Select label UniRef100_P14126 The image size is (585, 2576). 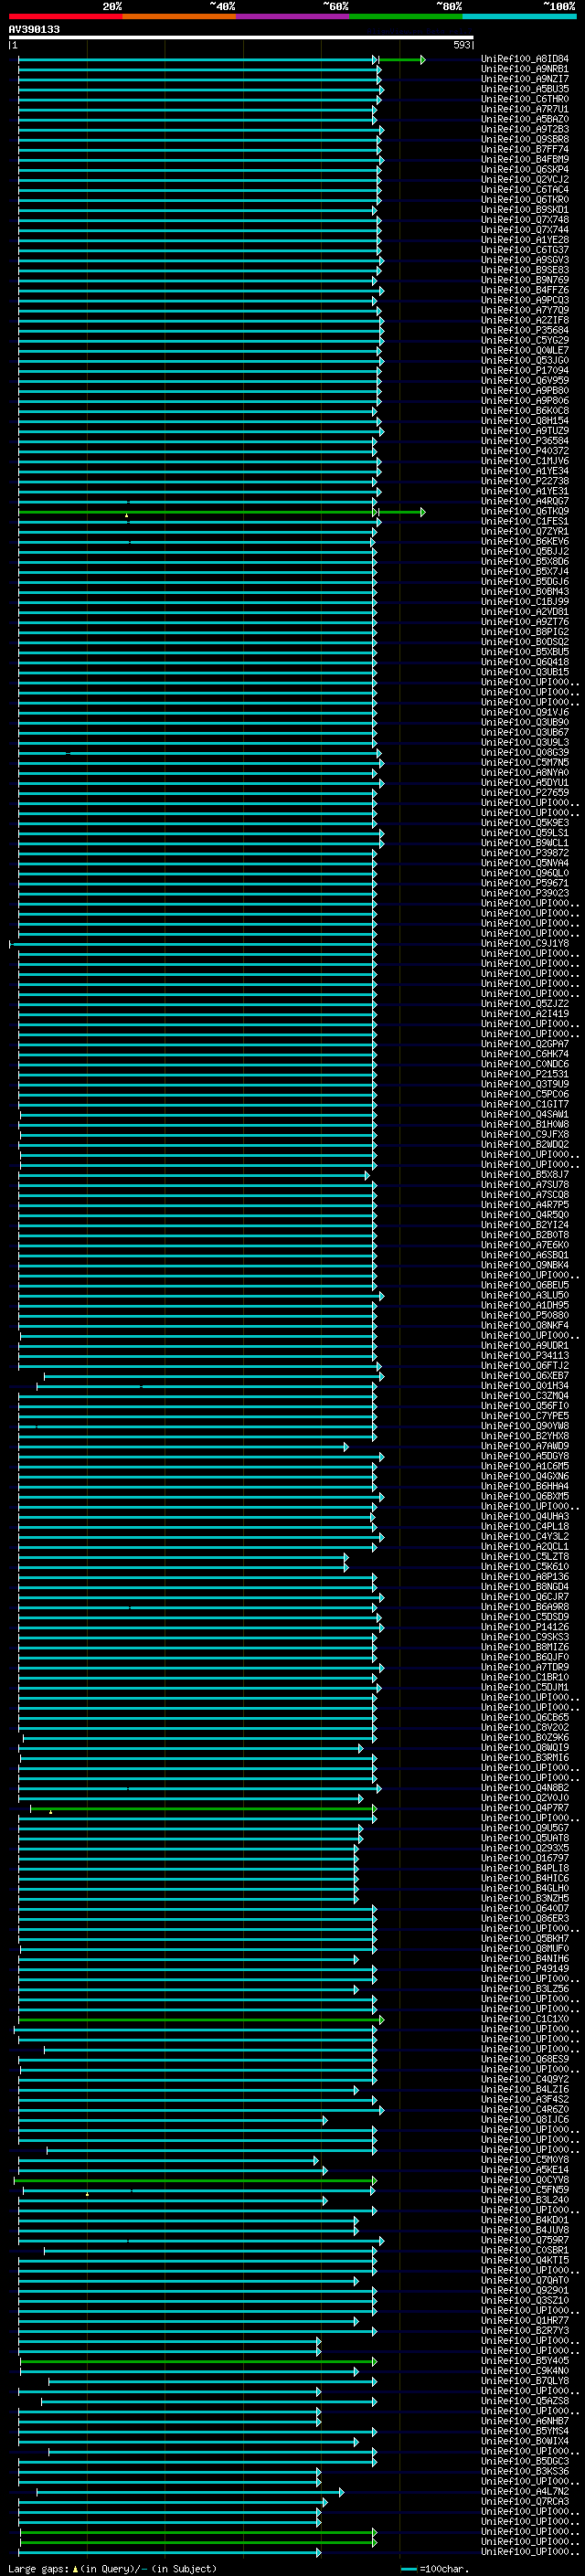[x=525, y=1627]
